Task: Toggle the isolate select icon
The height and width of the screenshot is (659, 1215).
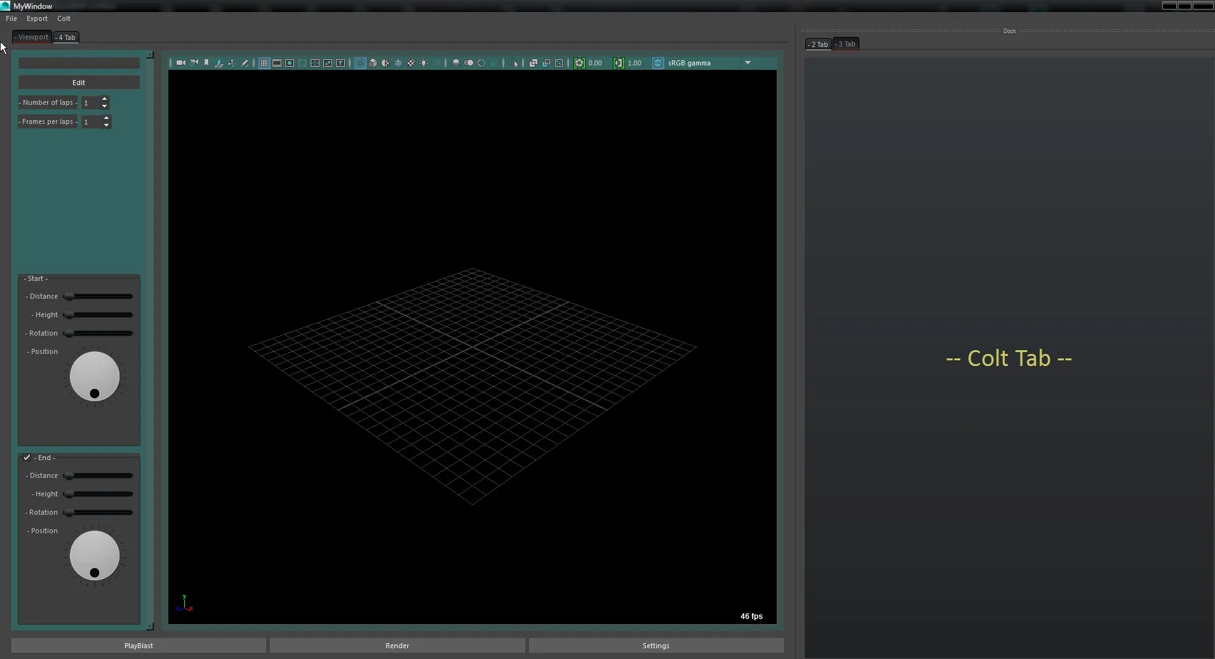Action: [x=514, y=63]
